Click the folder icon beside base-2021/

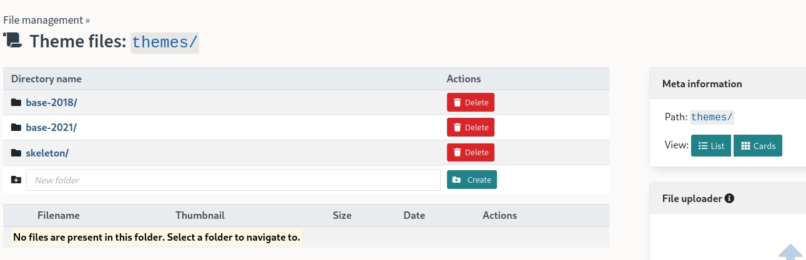click(16, 127)
